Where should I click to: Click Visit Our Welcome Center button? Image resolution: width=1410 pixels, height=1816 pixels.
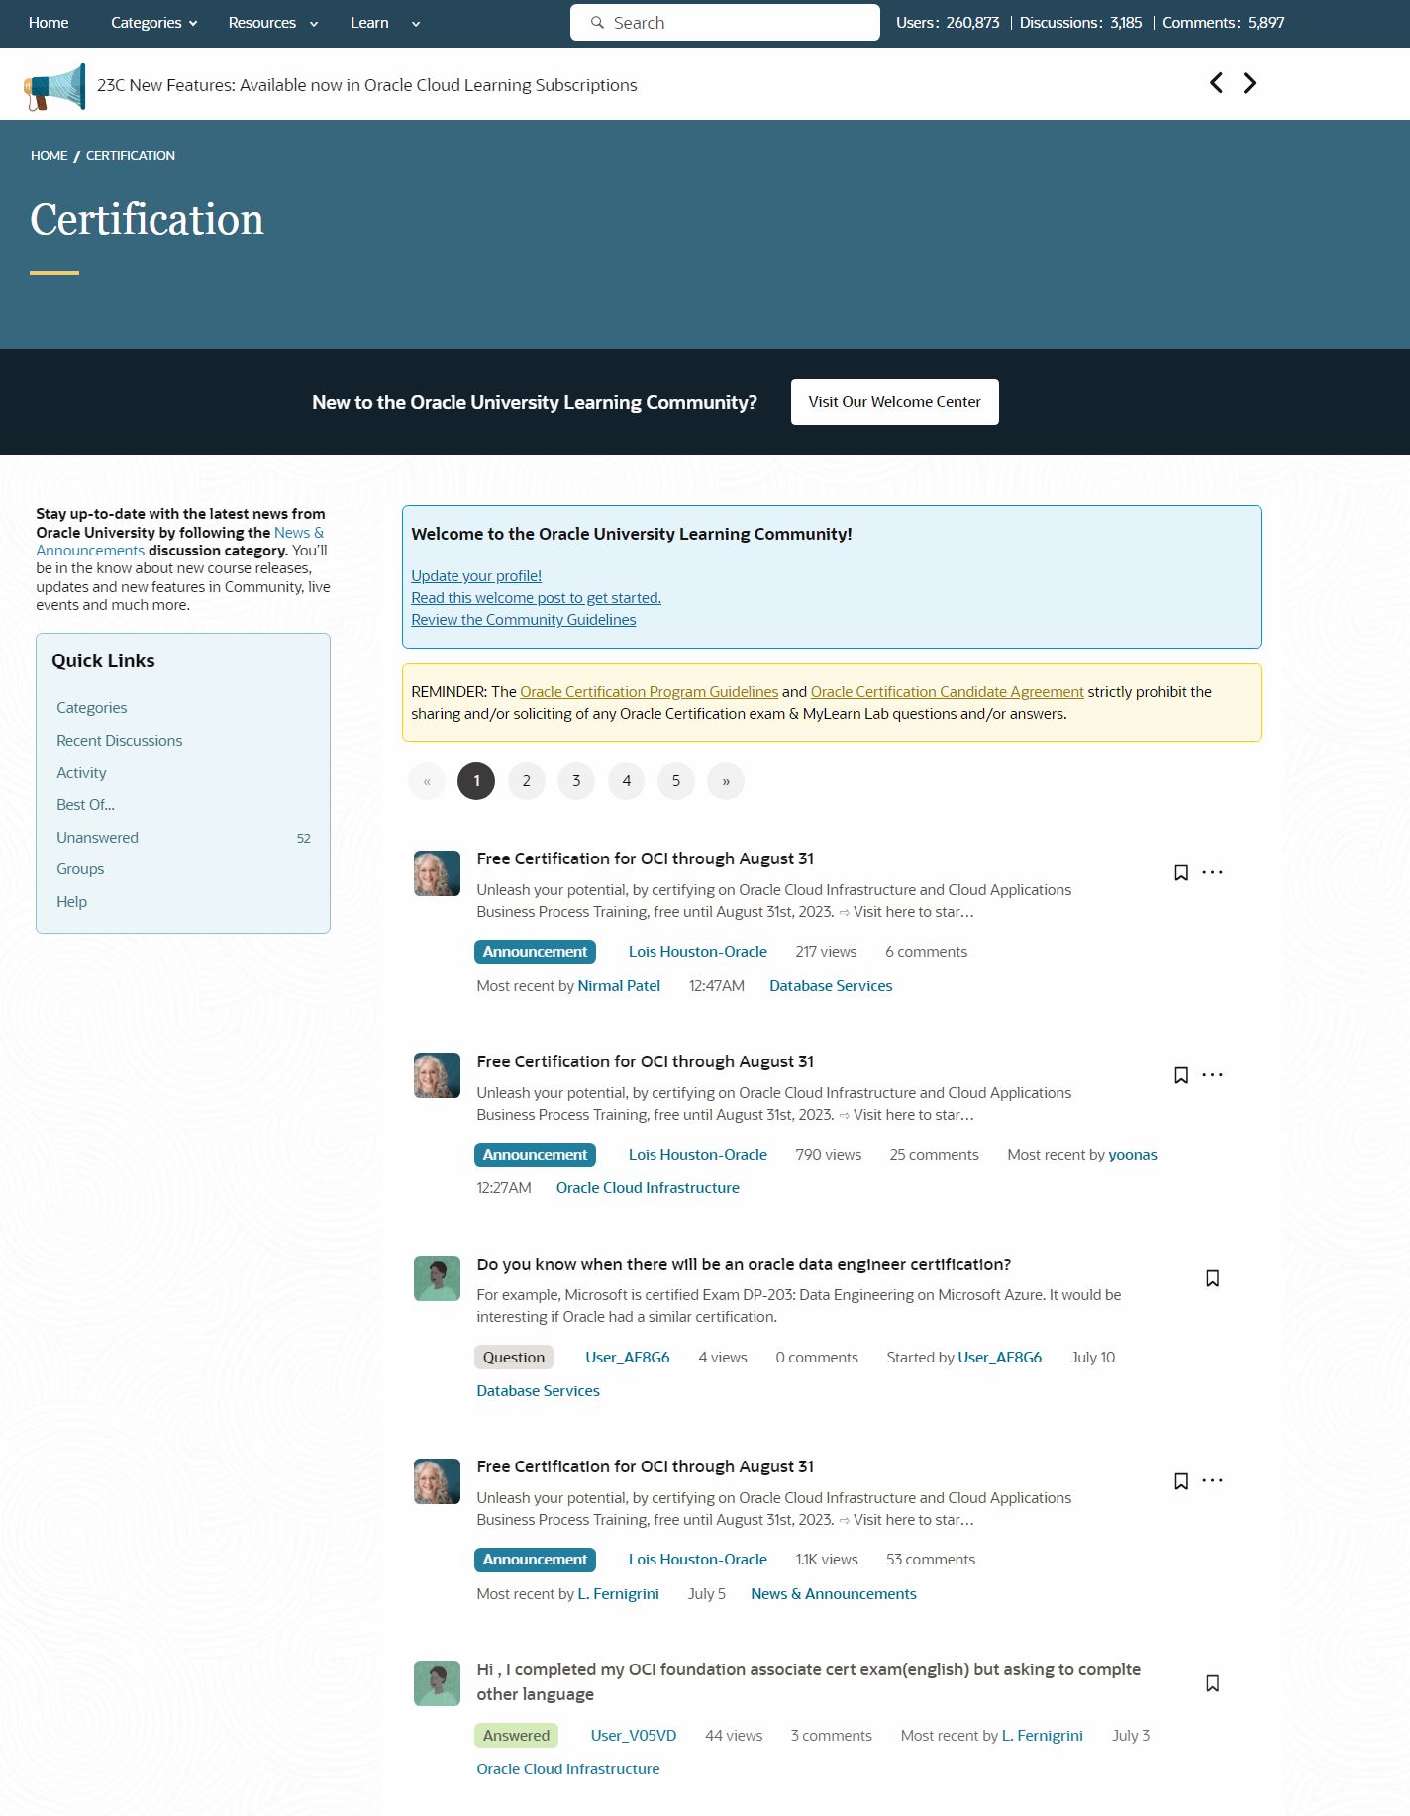(894, 402)
